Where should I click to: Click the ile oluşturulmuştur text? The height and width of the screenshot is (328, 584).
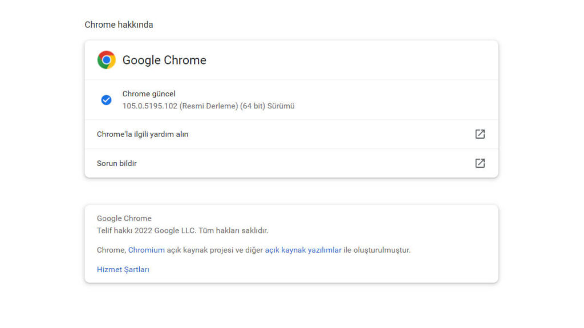(377, 250)
